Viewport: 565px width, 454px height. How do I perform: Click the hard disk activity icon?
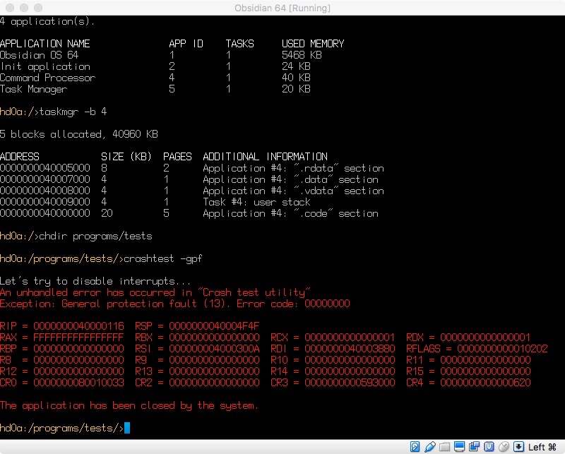click(415, 447)
